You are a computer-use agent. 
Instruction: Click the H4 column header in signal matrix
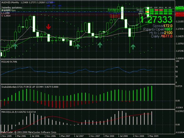click(170, 8)
